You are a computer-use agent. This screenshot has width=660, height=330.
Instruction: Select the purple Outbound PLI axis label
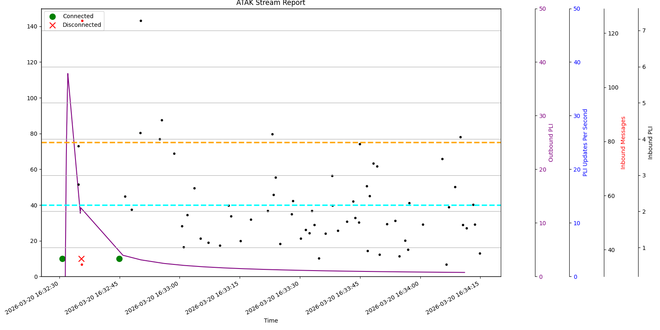click(x=551, y=143)
